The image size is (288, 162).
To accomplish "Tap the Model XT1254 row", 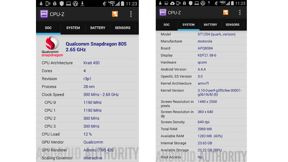I will point(201,34).
